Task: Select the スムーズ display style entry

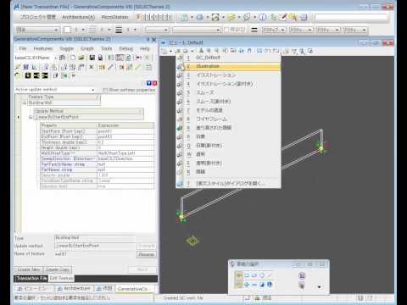Action: 228,92
